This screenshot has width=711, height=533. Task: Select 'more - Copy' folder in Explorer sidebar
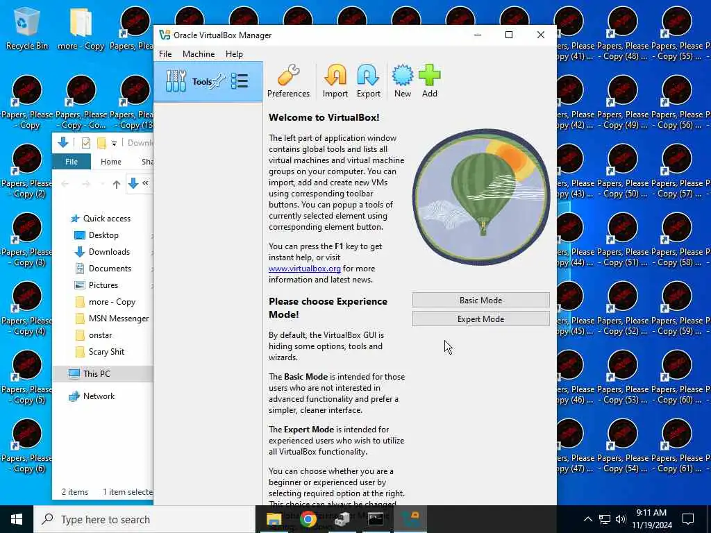point(112,302)
